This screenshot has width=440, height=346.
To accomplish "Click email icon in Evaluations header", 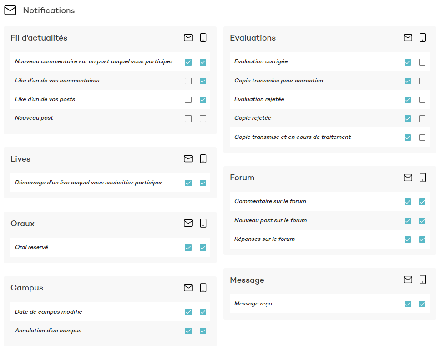I will [408, 38].
